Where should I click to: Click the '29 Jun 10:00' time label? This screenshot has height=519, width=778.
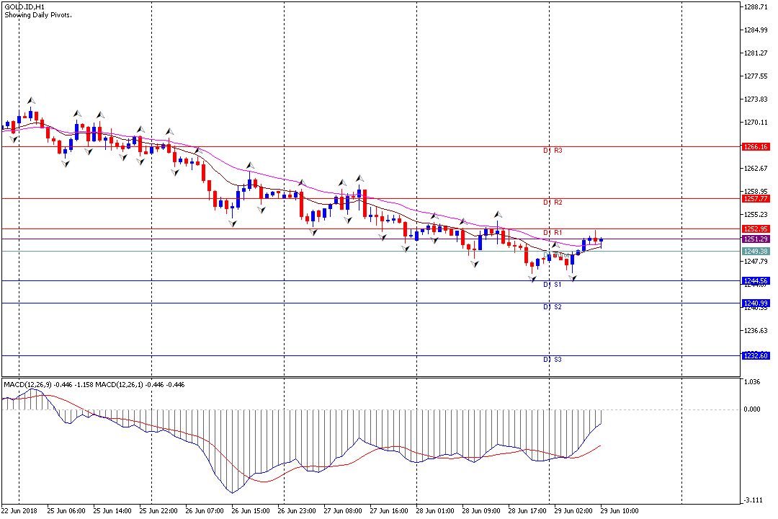click(620, 511)
